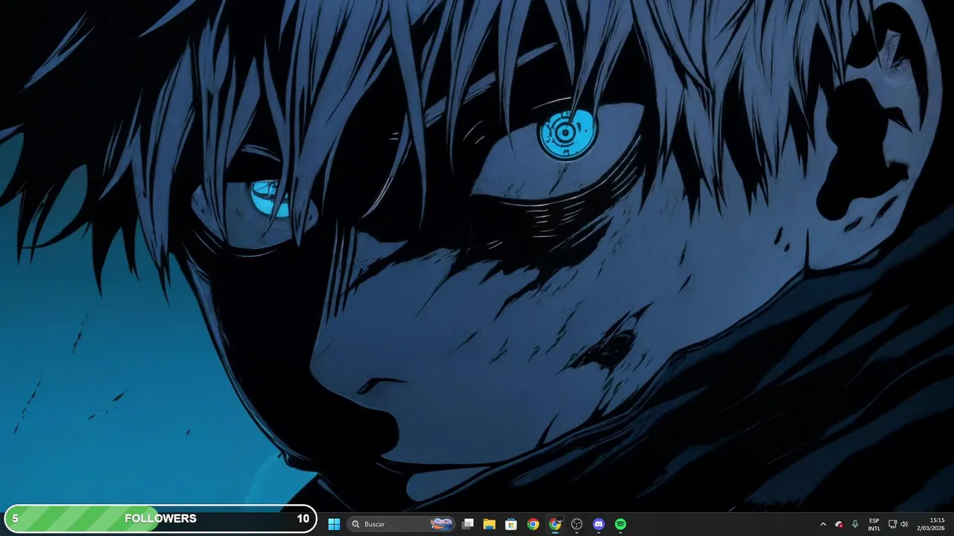Click the FOLLOWERS goal progress bar
Viewport: 954px width, 536px height.
(161, 519)
